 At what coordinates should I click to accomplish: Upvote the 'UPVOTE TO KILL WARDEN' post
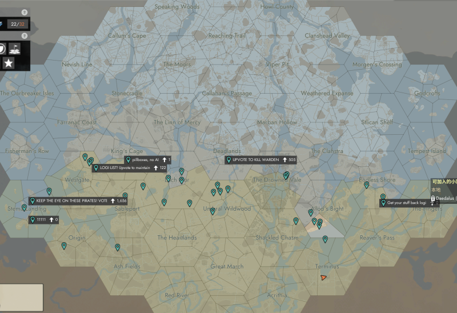pos(285,160)
